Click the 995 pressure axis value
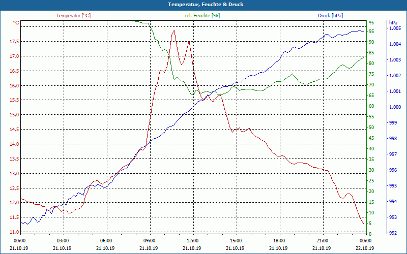The image size is (407, 254). pyautogui.click(x=393, y=186)
